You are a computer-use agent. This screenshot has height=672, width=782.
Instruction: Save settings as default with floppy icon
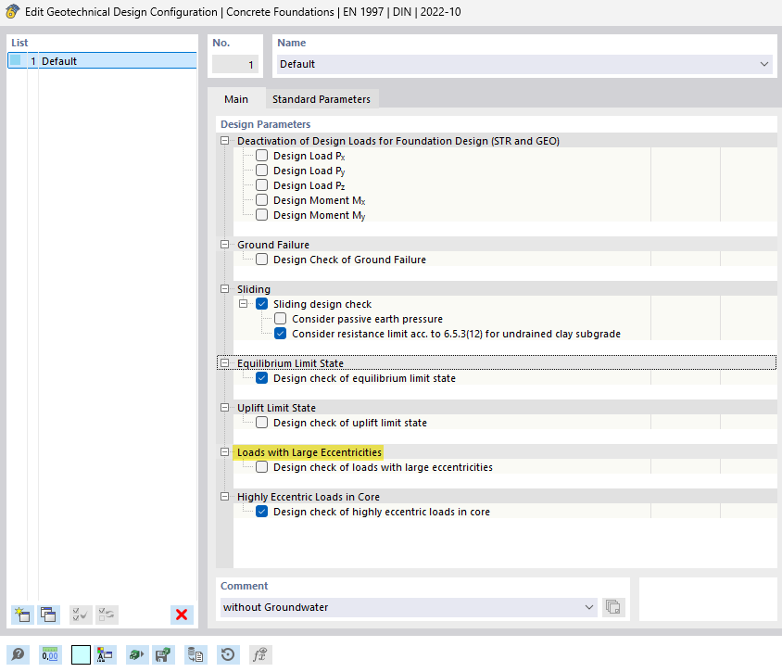(163, 654)
